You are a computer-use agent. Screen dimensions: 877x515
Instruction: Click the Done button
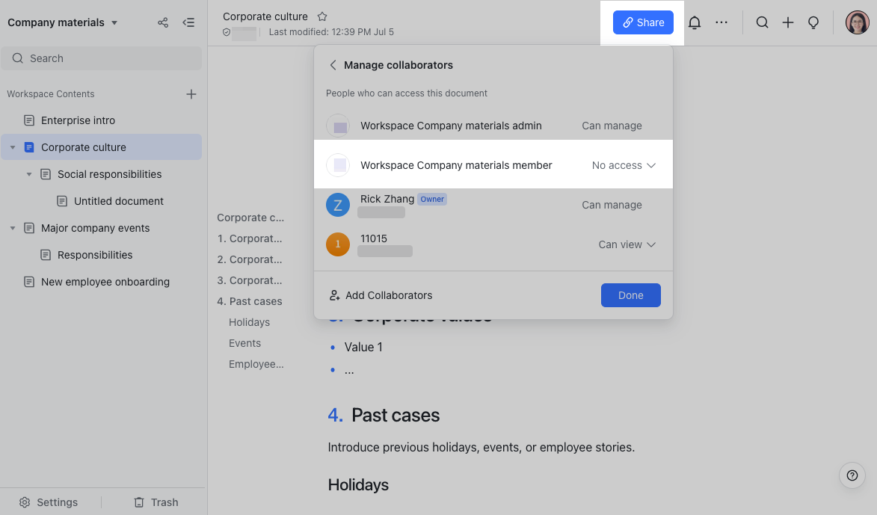(x=630, y=295)
